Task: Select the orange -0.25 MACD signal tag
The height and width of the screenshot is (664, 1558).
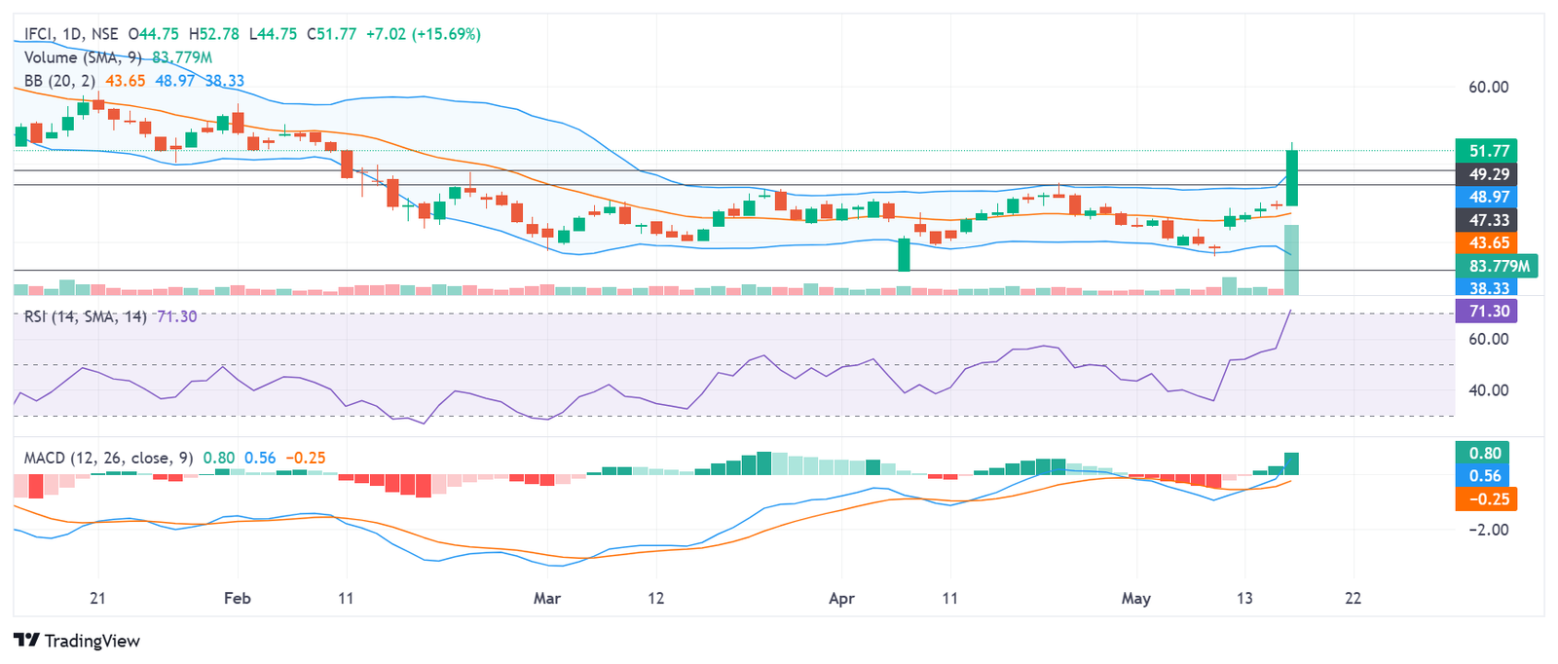Action: (x=1485, y=499)
